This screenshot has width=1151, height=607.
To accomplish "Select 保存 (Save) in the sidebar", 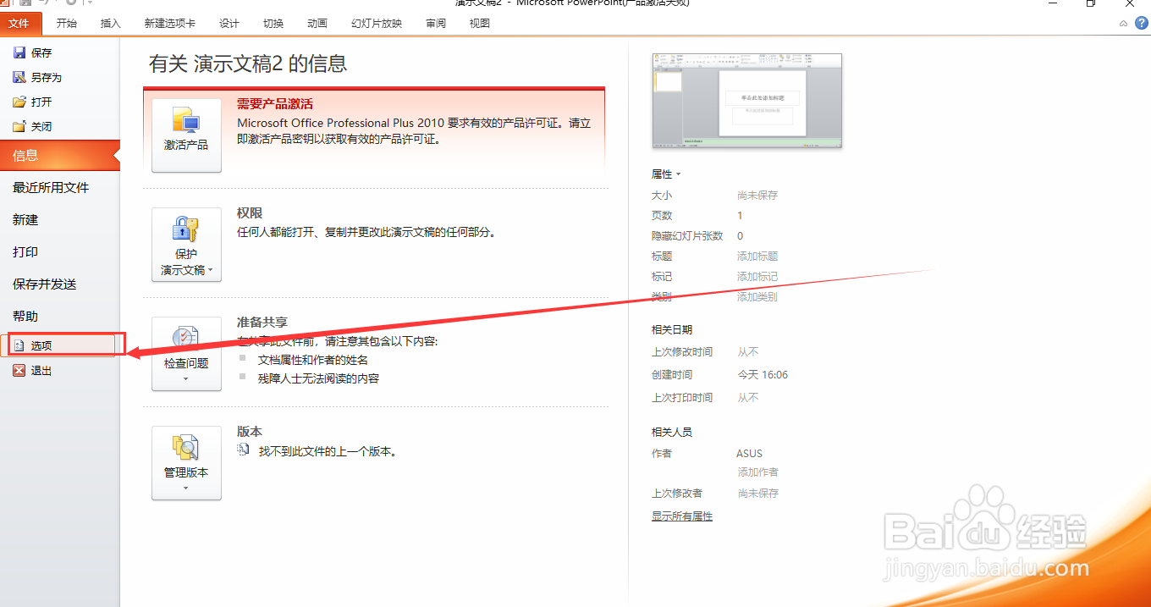I will click(x=34, y=52).
